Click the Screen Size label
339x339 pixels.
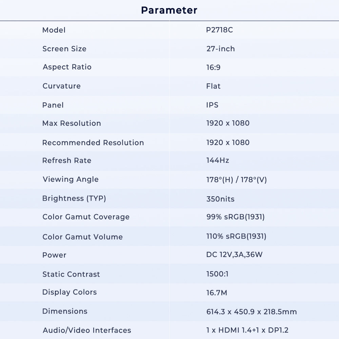point(64,49)
